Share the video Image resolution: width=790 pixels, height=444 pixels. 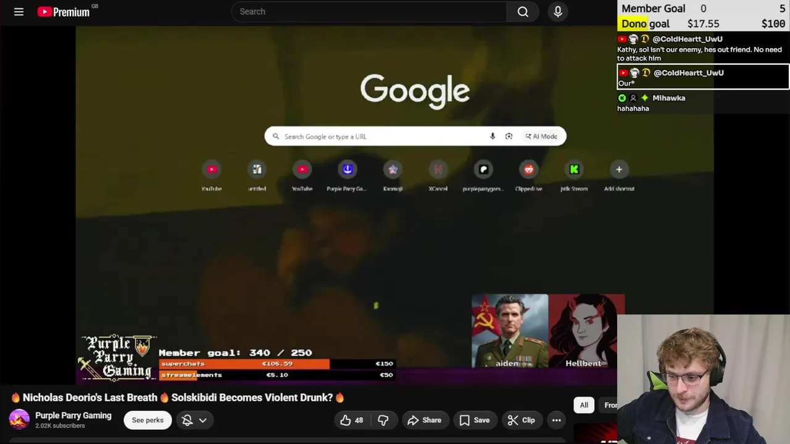(425, 420)
